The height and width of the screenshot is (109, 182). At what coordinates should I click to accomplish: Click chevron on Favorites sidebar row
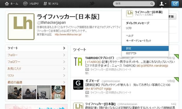click(x=64, y=69)
